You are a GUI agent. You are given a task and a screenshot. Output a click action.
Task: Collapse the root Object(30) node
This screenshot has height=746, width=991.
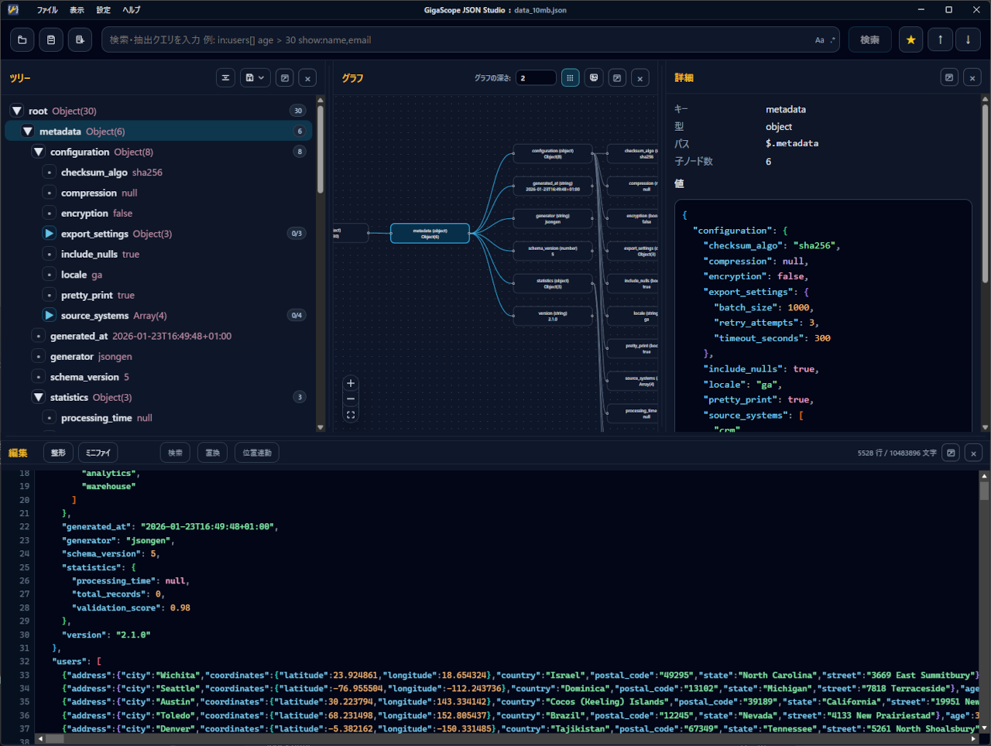click(17, 111)
